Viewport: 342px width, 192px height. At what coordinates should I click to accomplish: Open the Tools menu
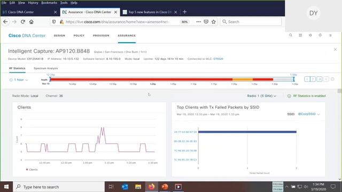pyautogui.click(x=64, y=3)
